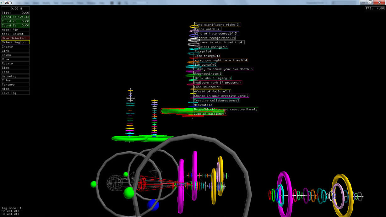
Task: Switch the 'mode: Pin' setting
Action: (x=15, y=30)
